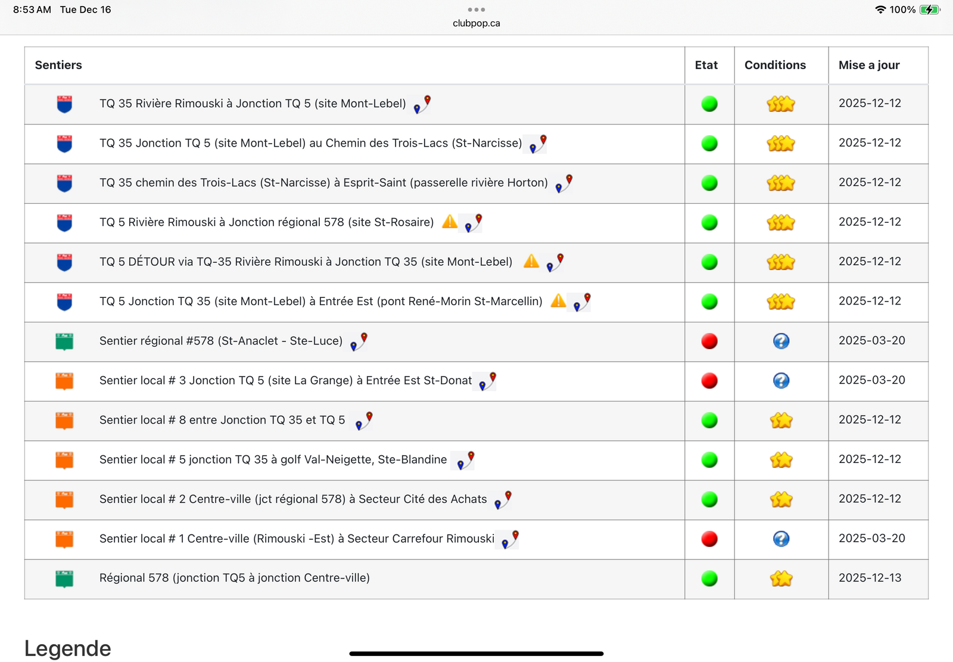953x662 pixels.
Task: Click the Sentiers column header
Action: pyautogui.click(x=58, y=65)
